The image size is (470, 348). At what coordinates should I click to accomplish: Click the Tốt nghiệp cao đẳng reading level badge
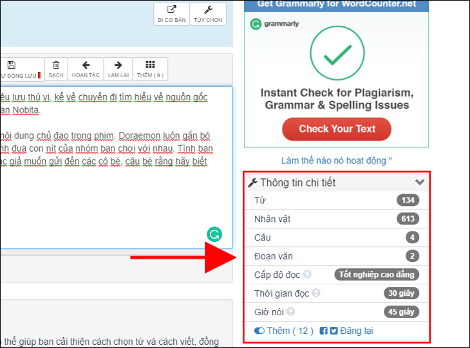click(x=377, y=275)
